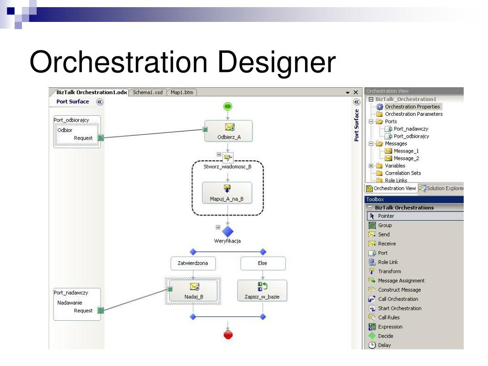Click the Else branch box

pos(263,263)
